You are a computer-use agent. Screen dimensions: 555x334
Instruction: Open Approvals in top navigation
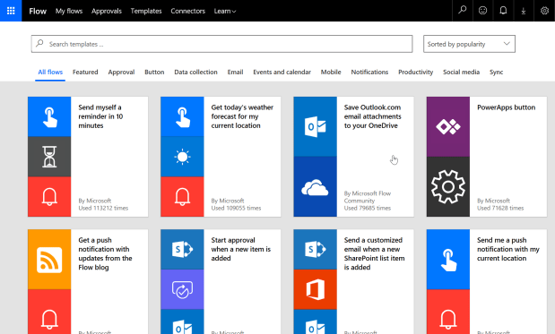[x=107, y=11]
